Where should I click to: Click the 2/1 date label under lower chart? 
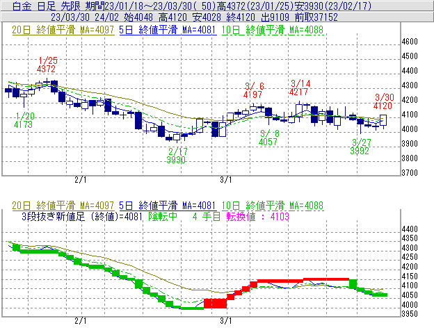pyautogui.click(x=81, y=321)
